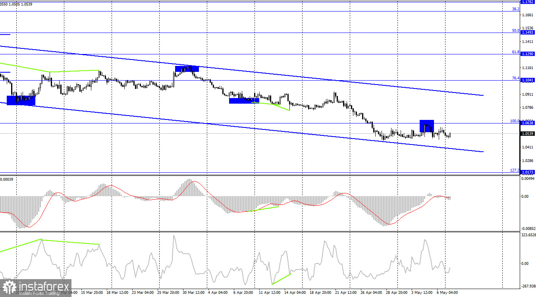536x297 pixels.
Task: Click the 0.00039 MACD indicator reading
Action: point(7,179)
